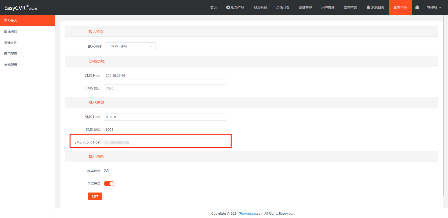Open 其他配置 in the sidebar
This screenshot has height=218, width=448.
[11, 65]
